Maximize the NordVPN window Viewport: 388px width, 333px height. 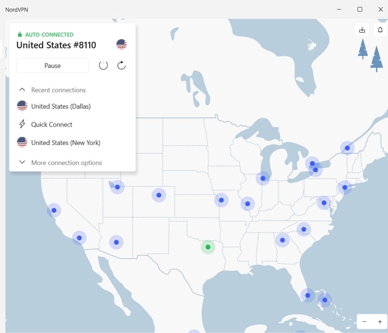click(x=360, y=10)
